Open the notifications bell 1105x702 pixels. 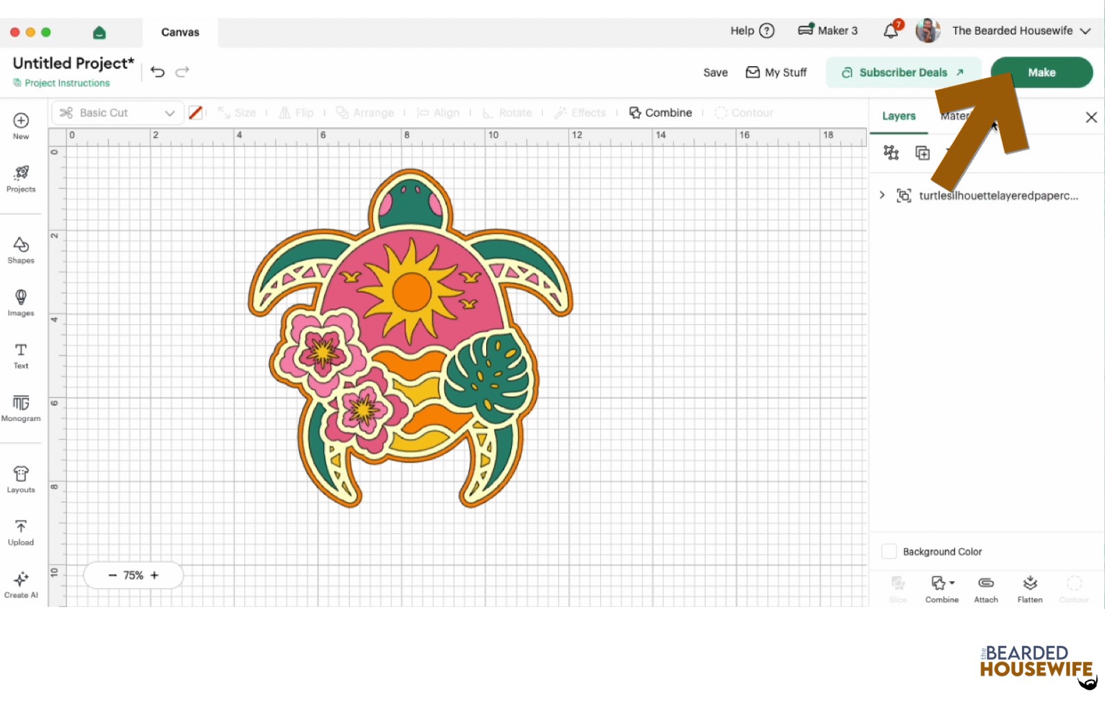coord(892,30)
